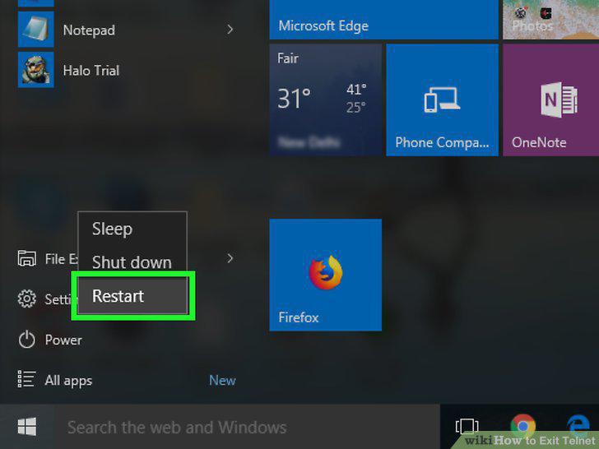Open the Settings gear icon
Screen dimensions: 599x449
26,299
